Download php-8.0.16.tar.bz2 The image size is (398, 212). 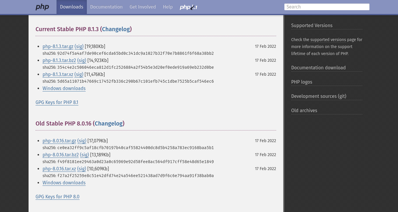61,155
